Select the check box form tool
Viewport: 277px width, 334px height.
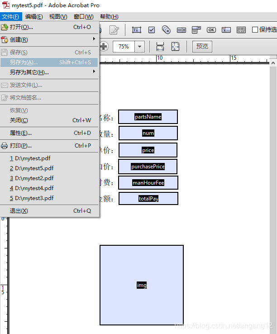tap(152, 30)
